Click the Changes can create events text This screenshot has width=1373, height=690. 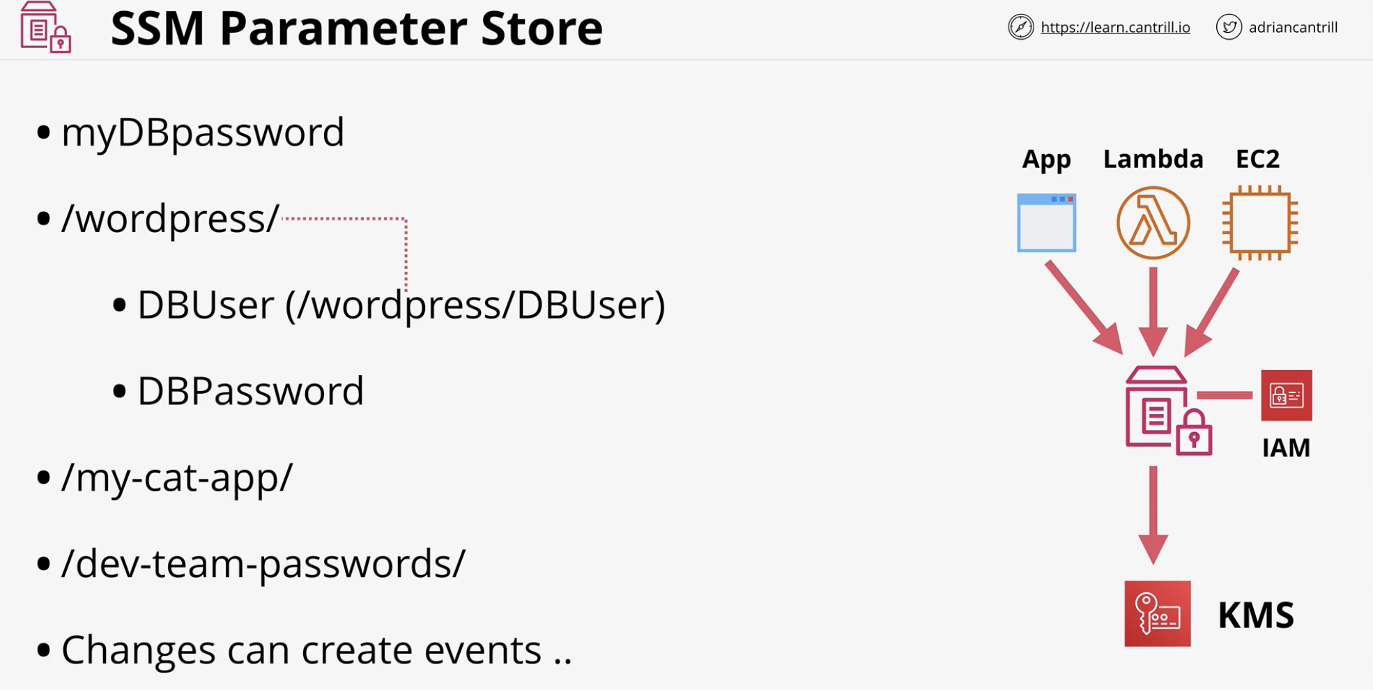pos(316,650)
